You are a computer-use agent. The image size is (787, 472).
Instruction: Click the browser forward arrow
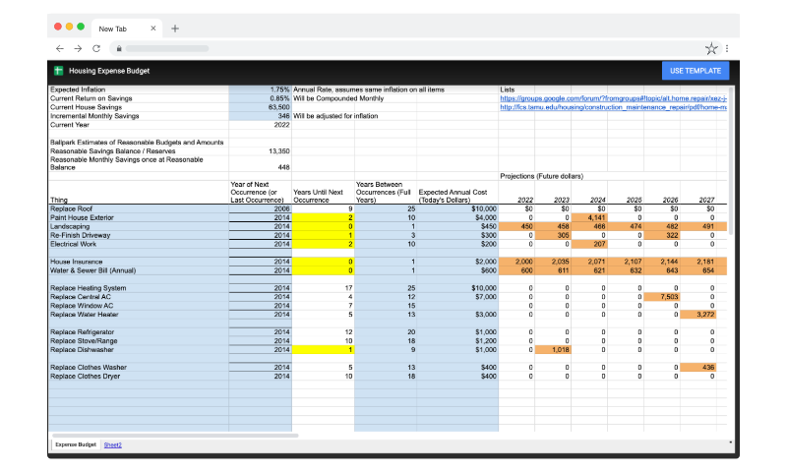tap(78, 48)
